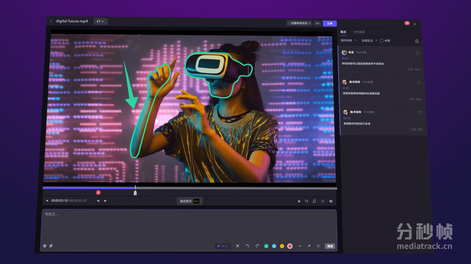Open the 按时间码 sort dropdown
Viewport: 471px width, 264px height.
348,40
